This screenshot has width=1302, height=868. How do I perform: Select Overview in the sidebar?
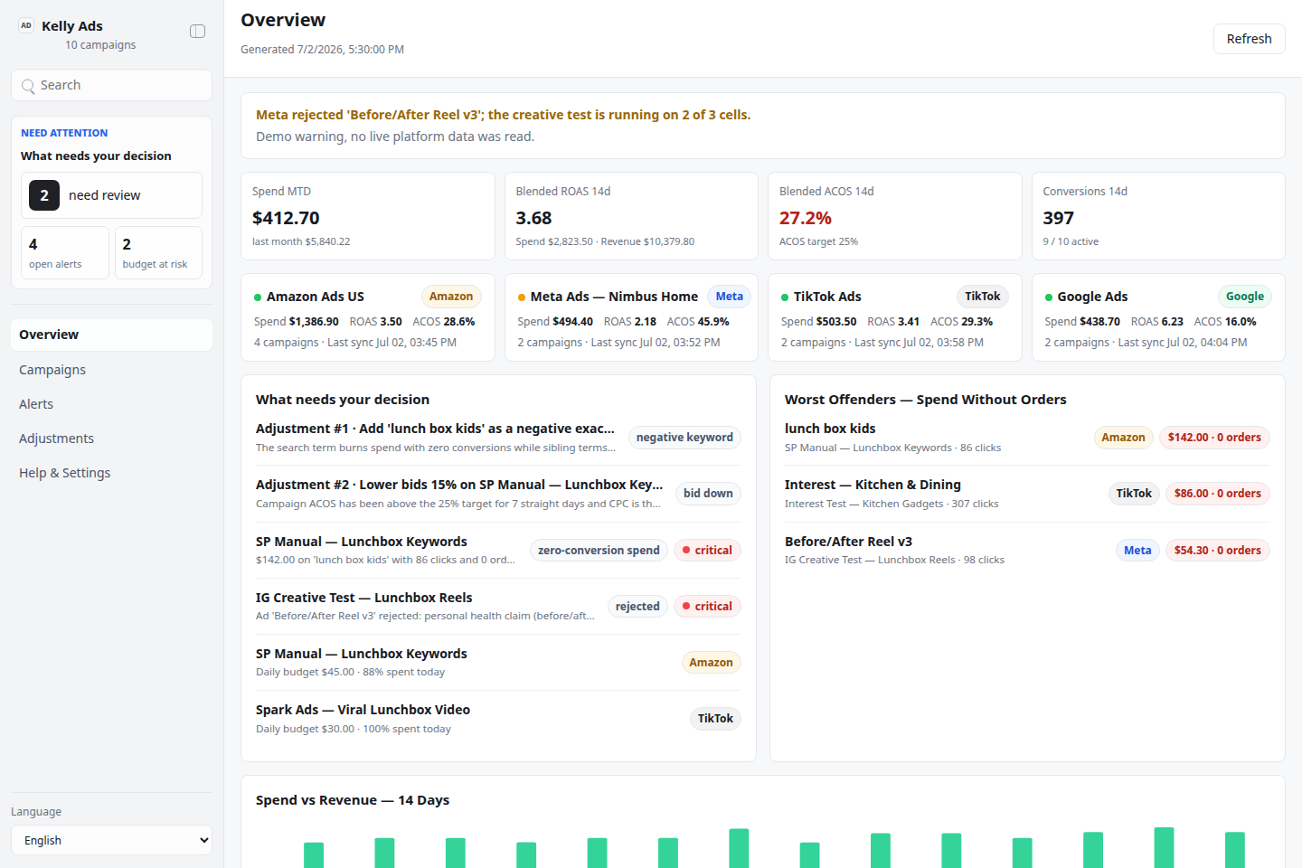pos(111,335)
